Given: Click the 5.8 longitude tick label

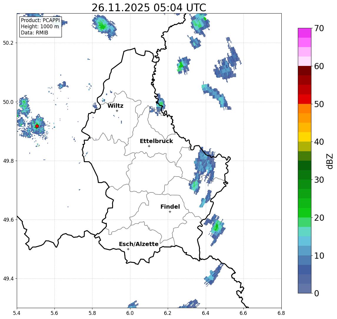Looking at the screenshot, I should (x=92, y=313).
